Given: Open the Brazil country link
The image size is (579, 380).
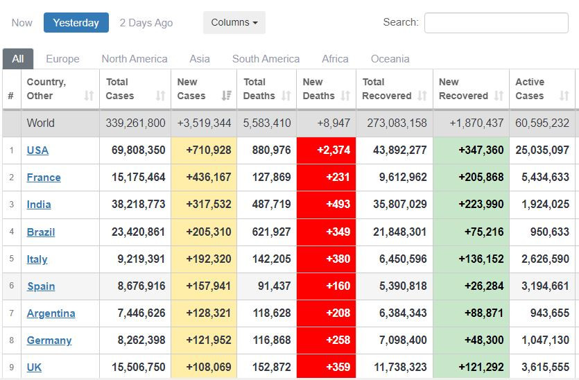Looking at the screenshot, I should [41, 232].
